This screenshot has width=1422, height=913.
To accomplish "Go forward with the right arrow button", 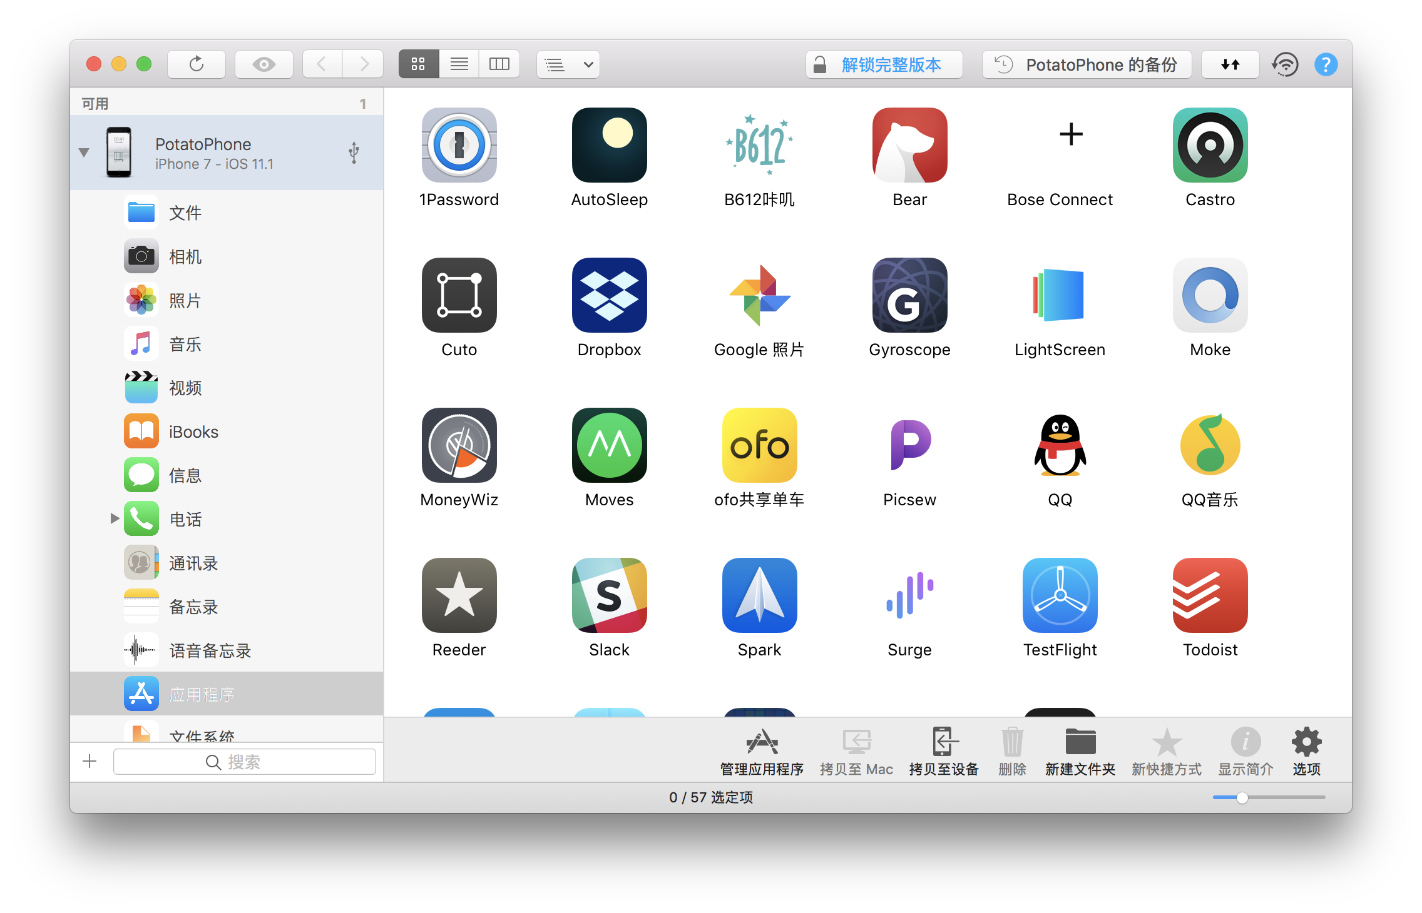I will (363, 64).
